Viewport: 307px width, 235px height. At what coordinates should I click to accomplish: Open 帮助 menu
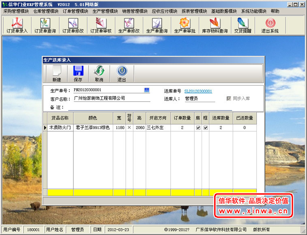tap(275, 11)
